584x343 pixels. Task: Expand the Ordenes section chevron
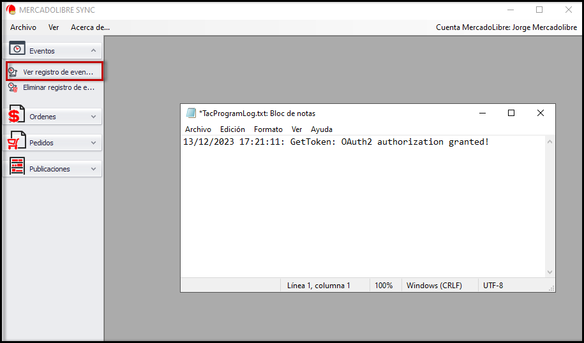[93, 117]
